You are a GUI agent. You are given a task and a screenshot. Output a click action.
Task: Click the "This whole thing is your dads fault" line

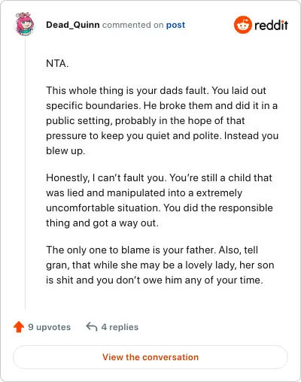(156, 90)
